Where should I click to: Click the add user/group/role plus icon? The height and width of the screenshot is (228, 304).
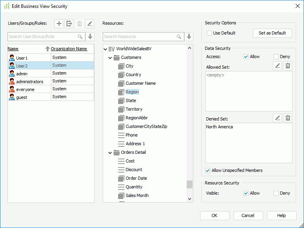point(59,24)
